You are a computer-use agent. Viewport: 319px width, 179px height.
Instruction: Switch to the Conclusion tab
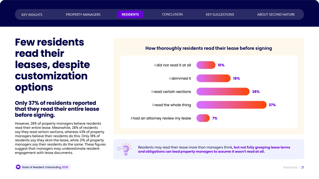pyautogui.click(x=172, y=14)
